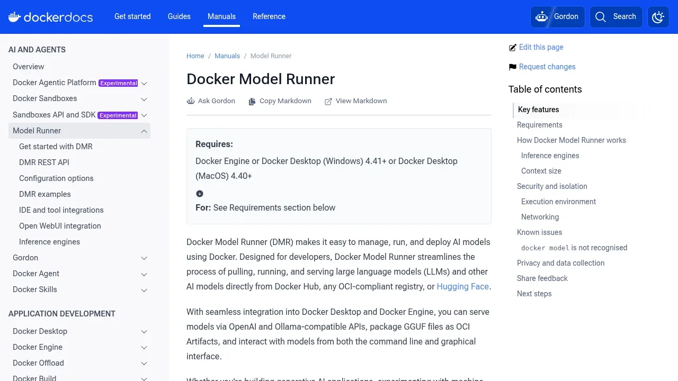
Task: Jump to Security and isolation section
Action: [552, 186]
